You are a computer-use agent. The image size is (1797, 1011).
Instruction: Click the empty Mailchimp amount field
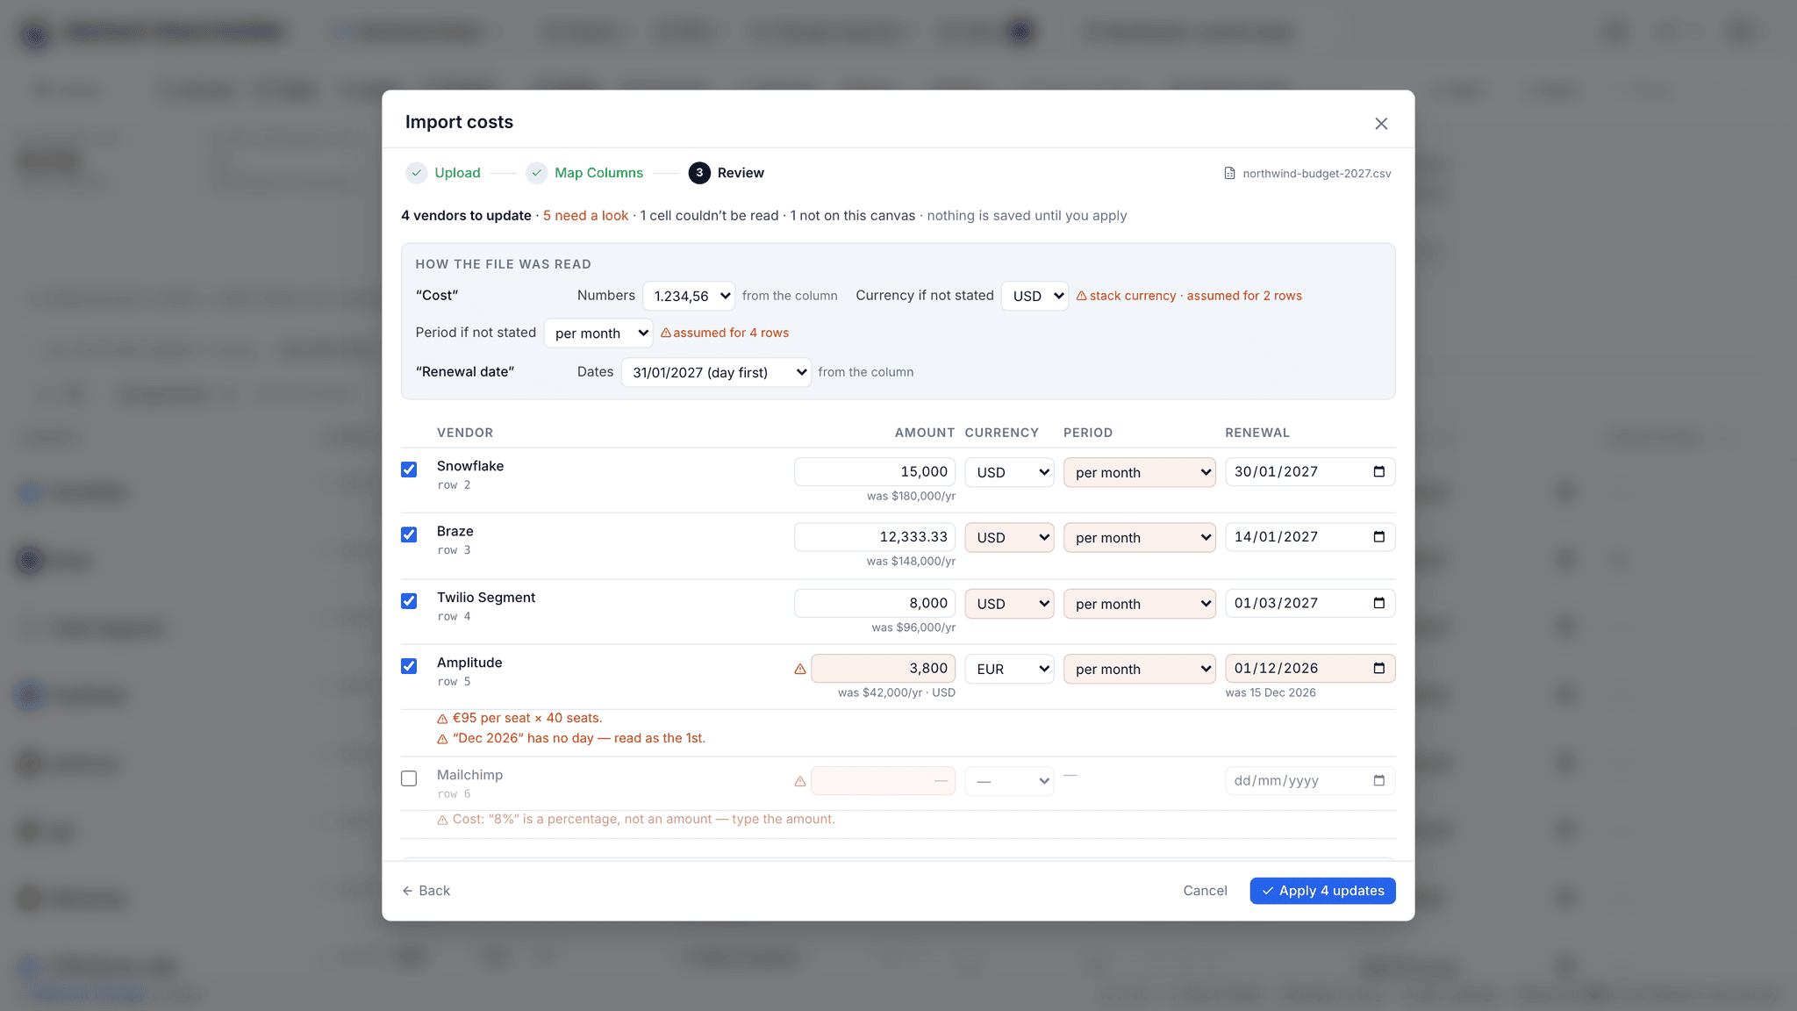tap(883, 781)
